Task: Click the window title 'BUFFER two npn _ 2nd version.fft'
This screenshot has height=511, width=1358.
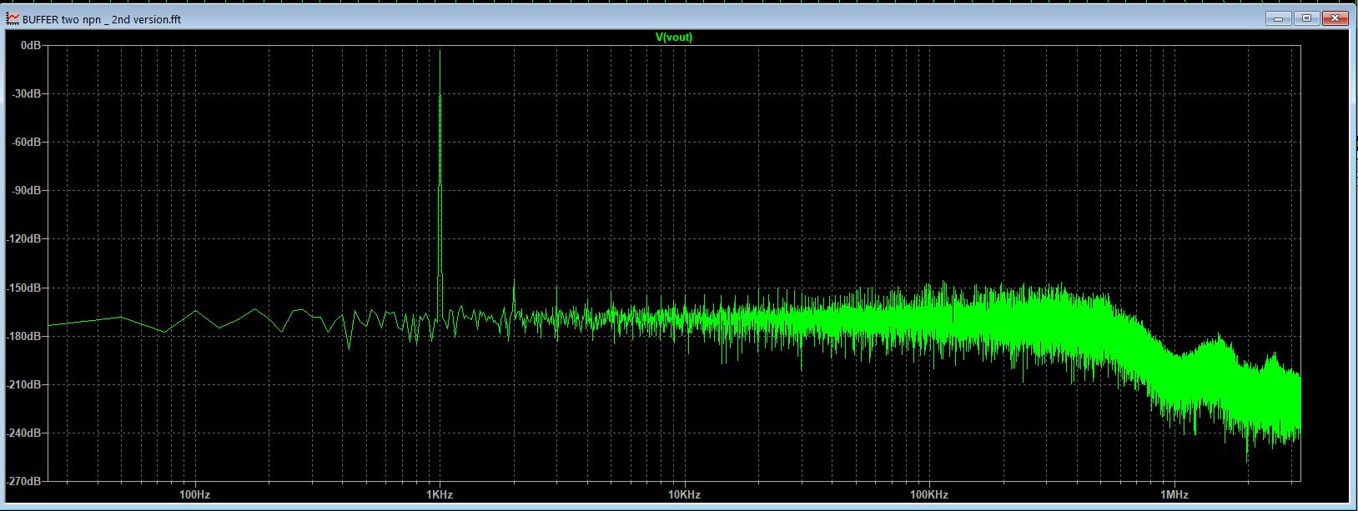Action: coord(102,19)
